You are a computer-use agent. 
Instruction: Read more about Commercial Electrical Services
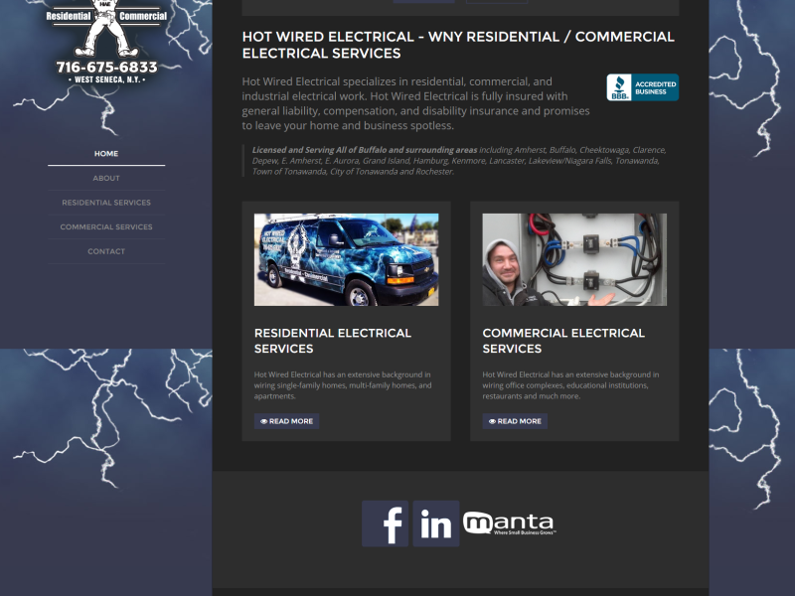(x=515, y=421)
